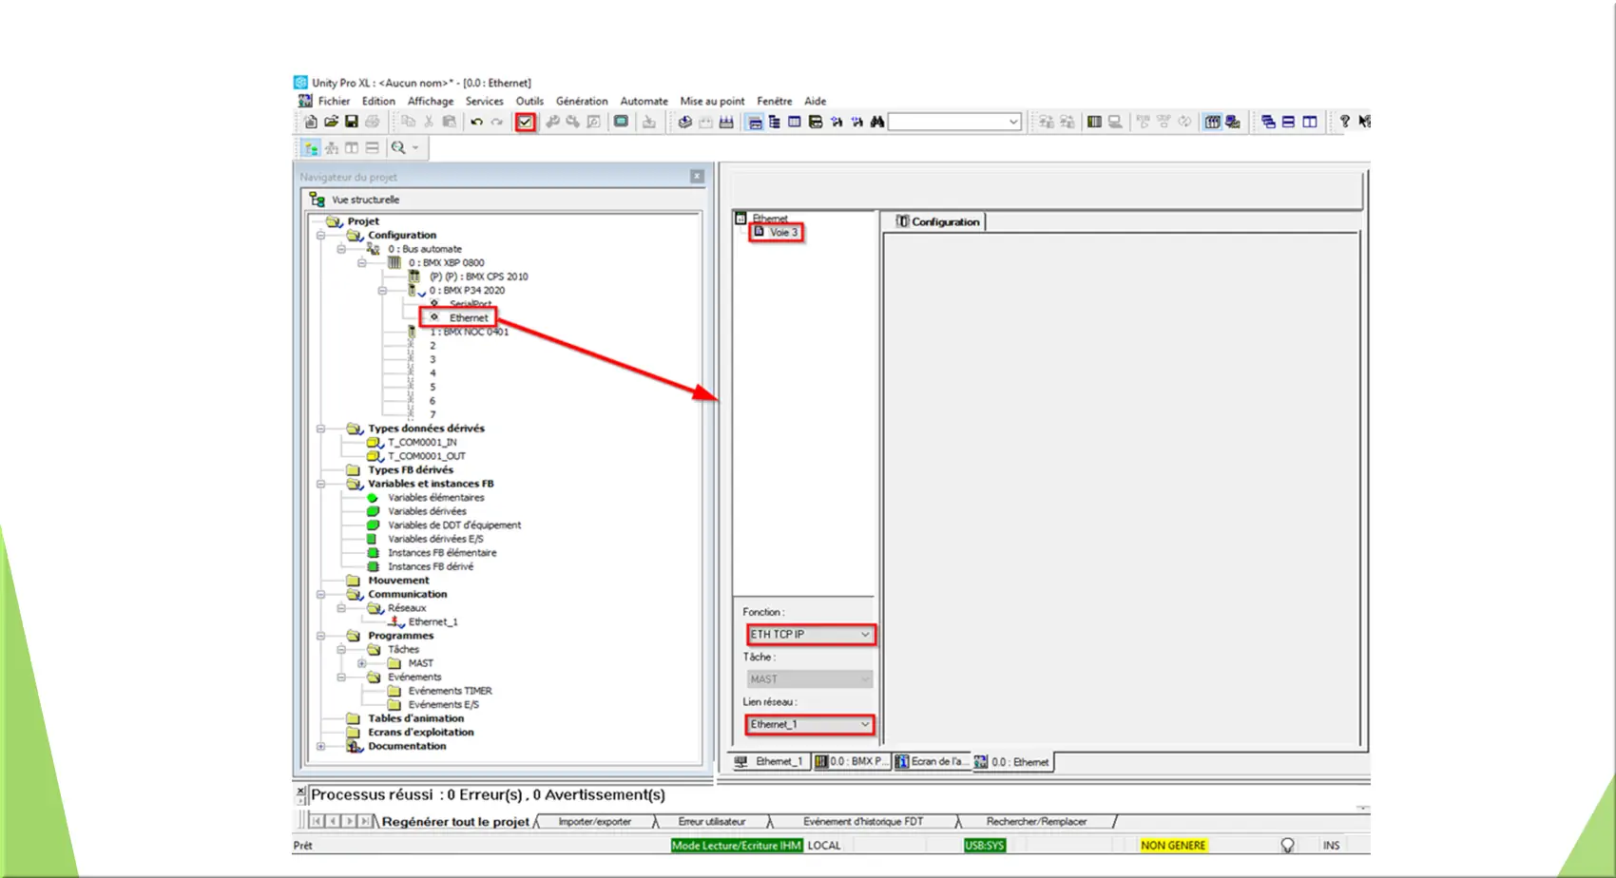1616x878 pixels.
Task: Expand the Documentation tree node
Action: [320, 746]
